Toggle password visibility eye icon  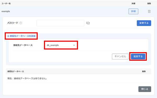pyautogui.click(x=88, y=23)
